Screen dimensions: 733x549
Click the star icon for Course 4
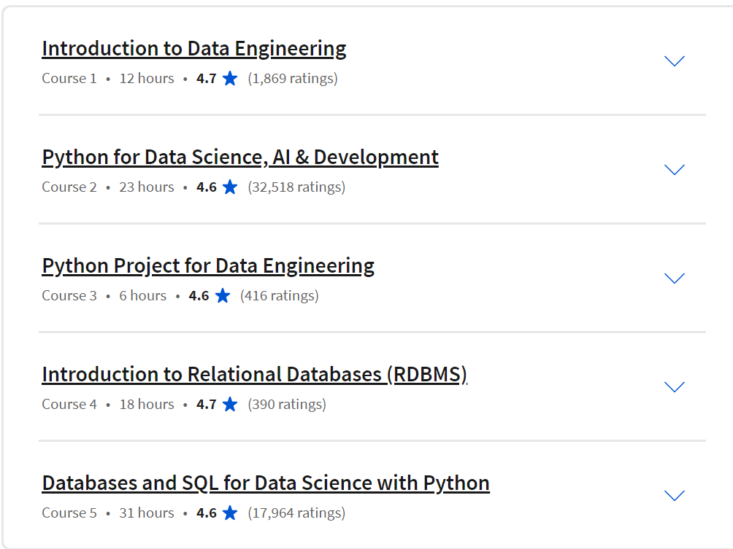click(x=230, y=405)
